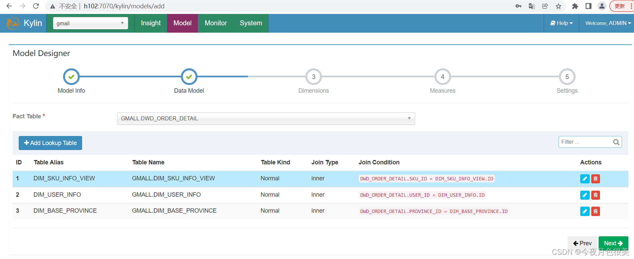The image size is (634, 259).
Task: Click the Prev button
Action: coord(582,243)
